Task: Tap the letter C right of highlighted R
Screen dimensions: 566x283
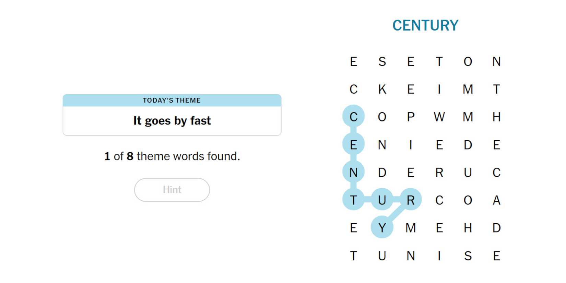Action: (439, 200)
